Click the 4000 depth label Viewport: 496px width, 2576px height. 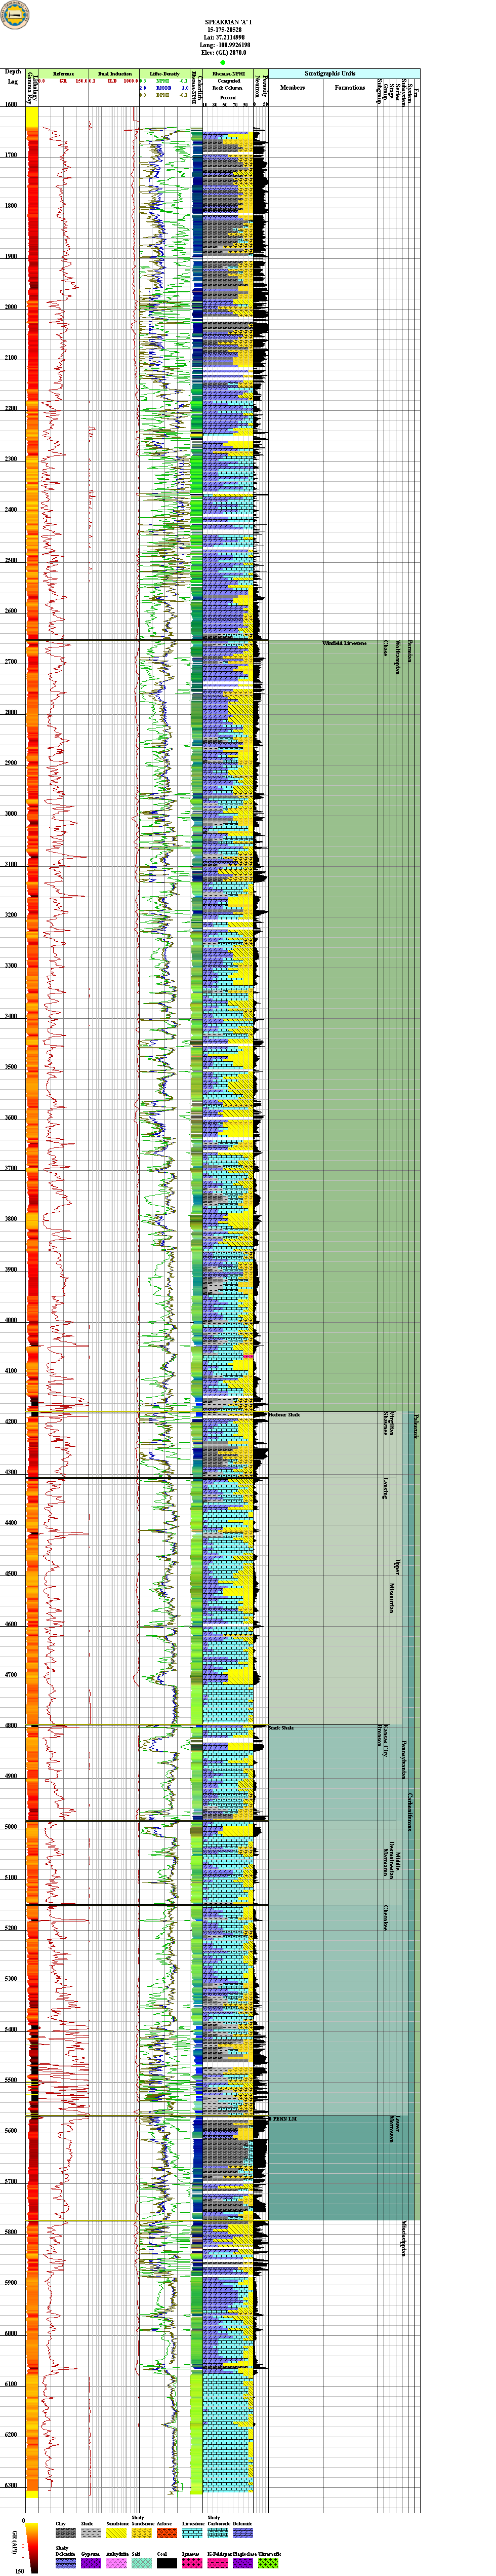coord(12,1321)
